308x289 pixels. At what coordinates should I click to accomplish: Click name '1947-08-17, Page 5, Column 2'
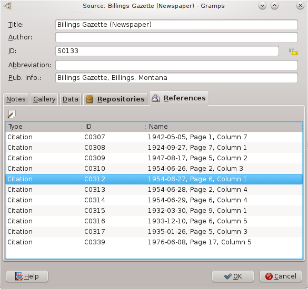click(x=197, y=158)
